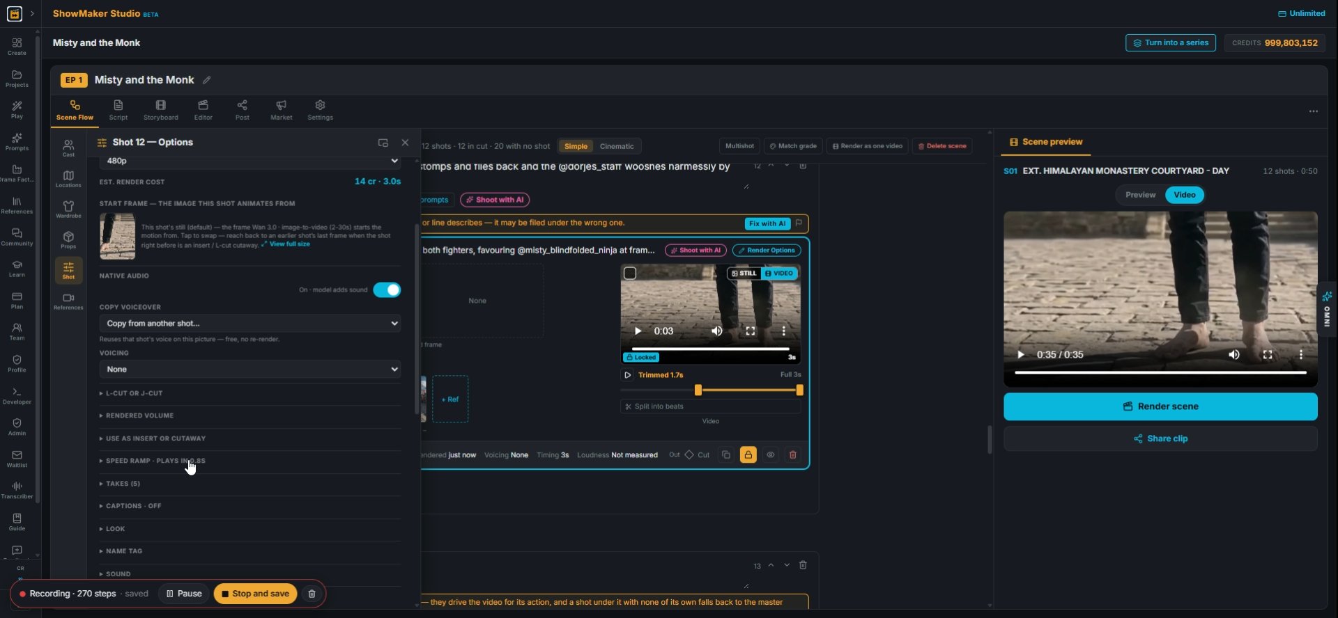Click the Share clip button
Image resolution: width=1338 pixels, height=618 pixels.
click(x=1160, y=439)
